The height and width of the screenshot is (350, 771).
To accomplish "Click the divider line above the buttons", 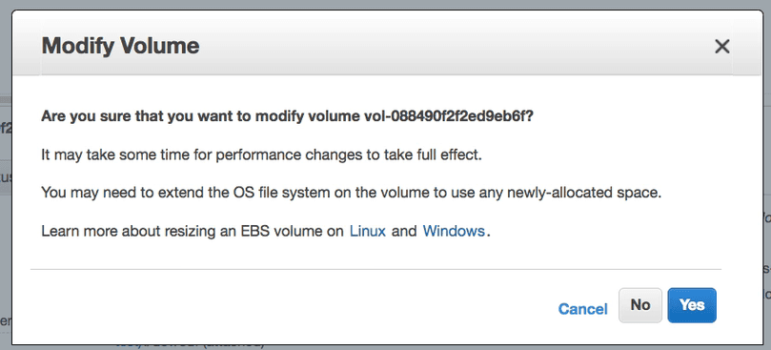I will click(375, 269).
